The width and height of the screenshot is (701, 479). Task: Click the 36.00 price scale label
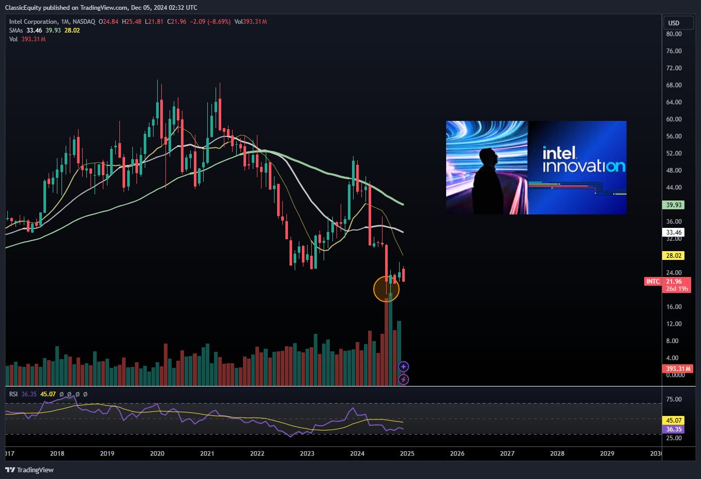click(674, 222)
